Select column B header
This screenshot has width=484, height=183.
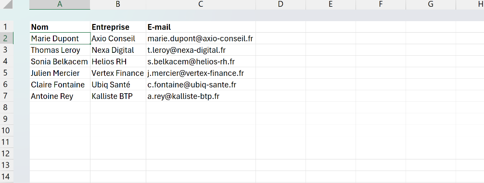[118, 4]
